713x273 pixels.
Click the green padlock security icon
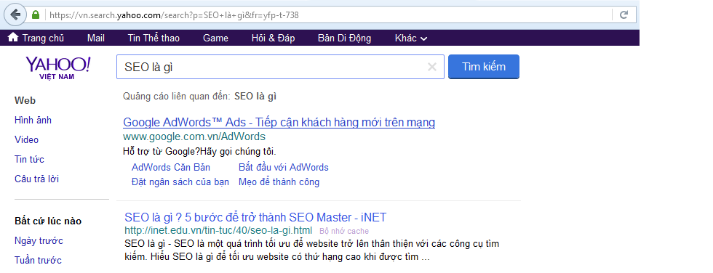tap(36, 15)
